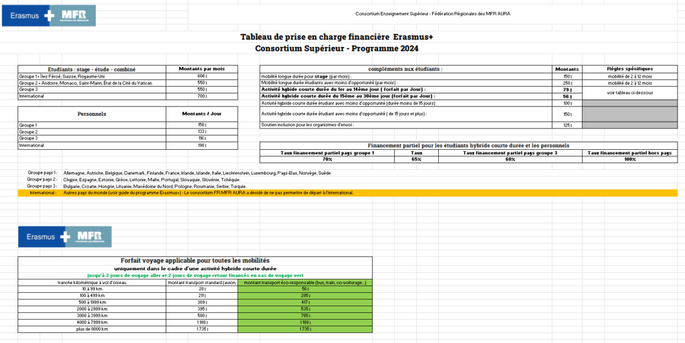Select bold row 'Activité hybride courte durée du 15ème au 30ème jour'

coord(405,96)
